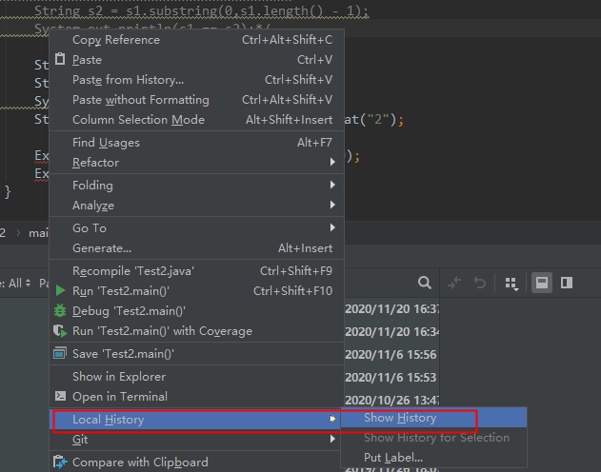601x472 pixels.
Task: Select the commit dated 2020/11/20 16:37
Action: coord(391,309)
